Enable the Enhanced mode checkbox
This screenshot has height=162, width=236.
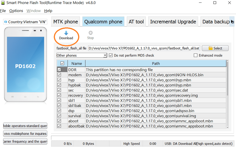[x=195, y=55]
